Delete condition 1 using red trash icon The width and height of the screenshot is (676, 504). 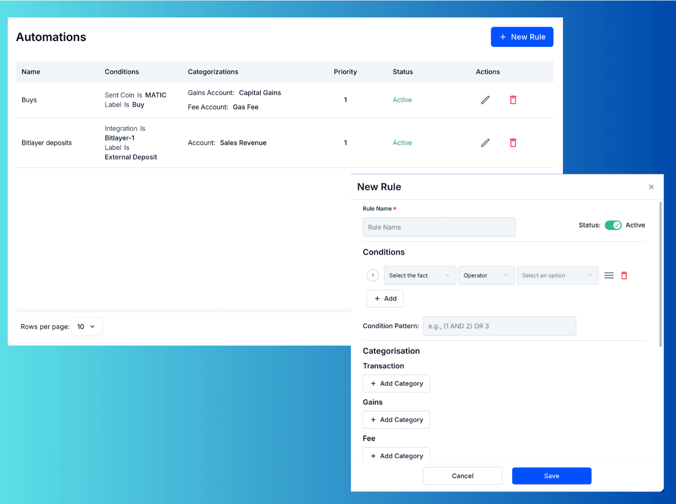tap(624, 276)
